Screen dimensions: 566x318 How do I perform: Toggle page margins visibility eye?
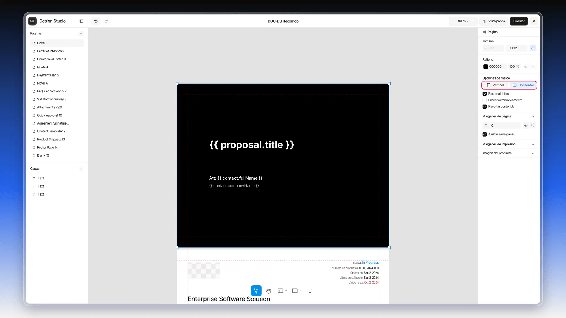click(526, 125)
